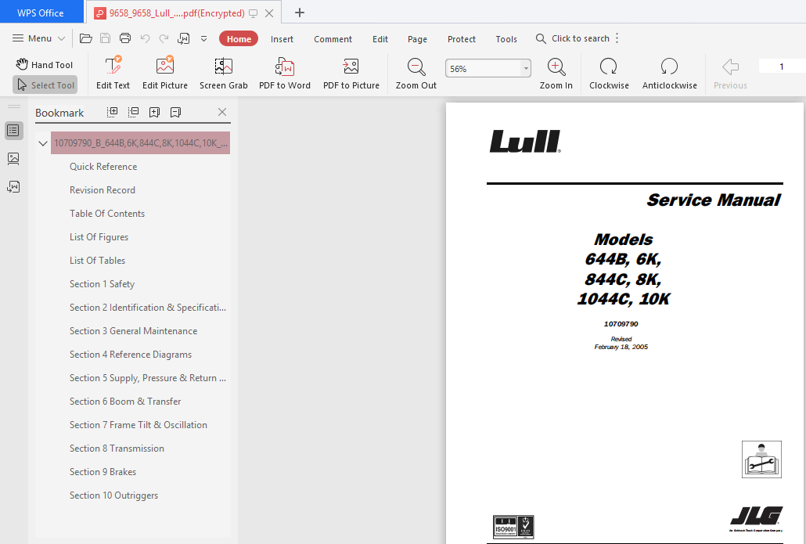Open the conversion panel sidebar icon
Image resolution: width=806 pixels, height=544 pixels.
(14, 186)
